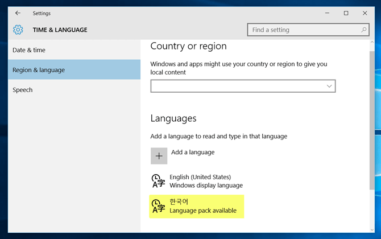This screenshot has height=239, width=381.
Task: Click the scroll up arrow
Action: (372, 42)
